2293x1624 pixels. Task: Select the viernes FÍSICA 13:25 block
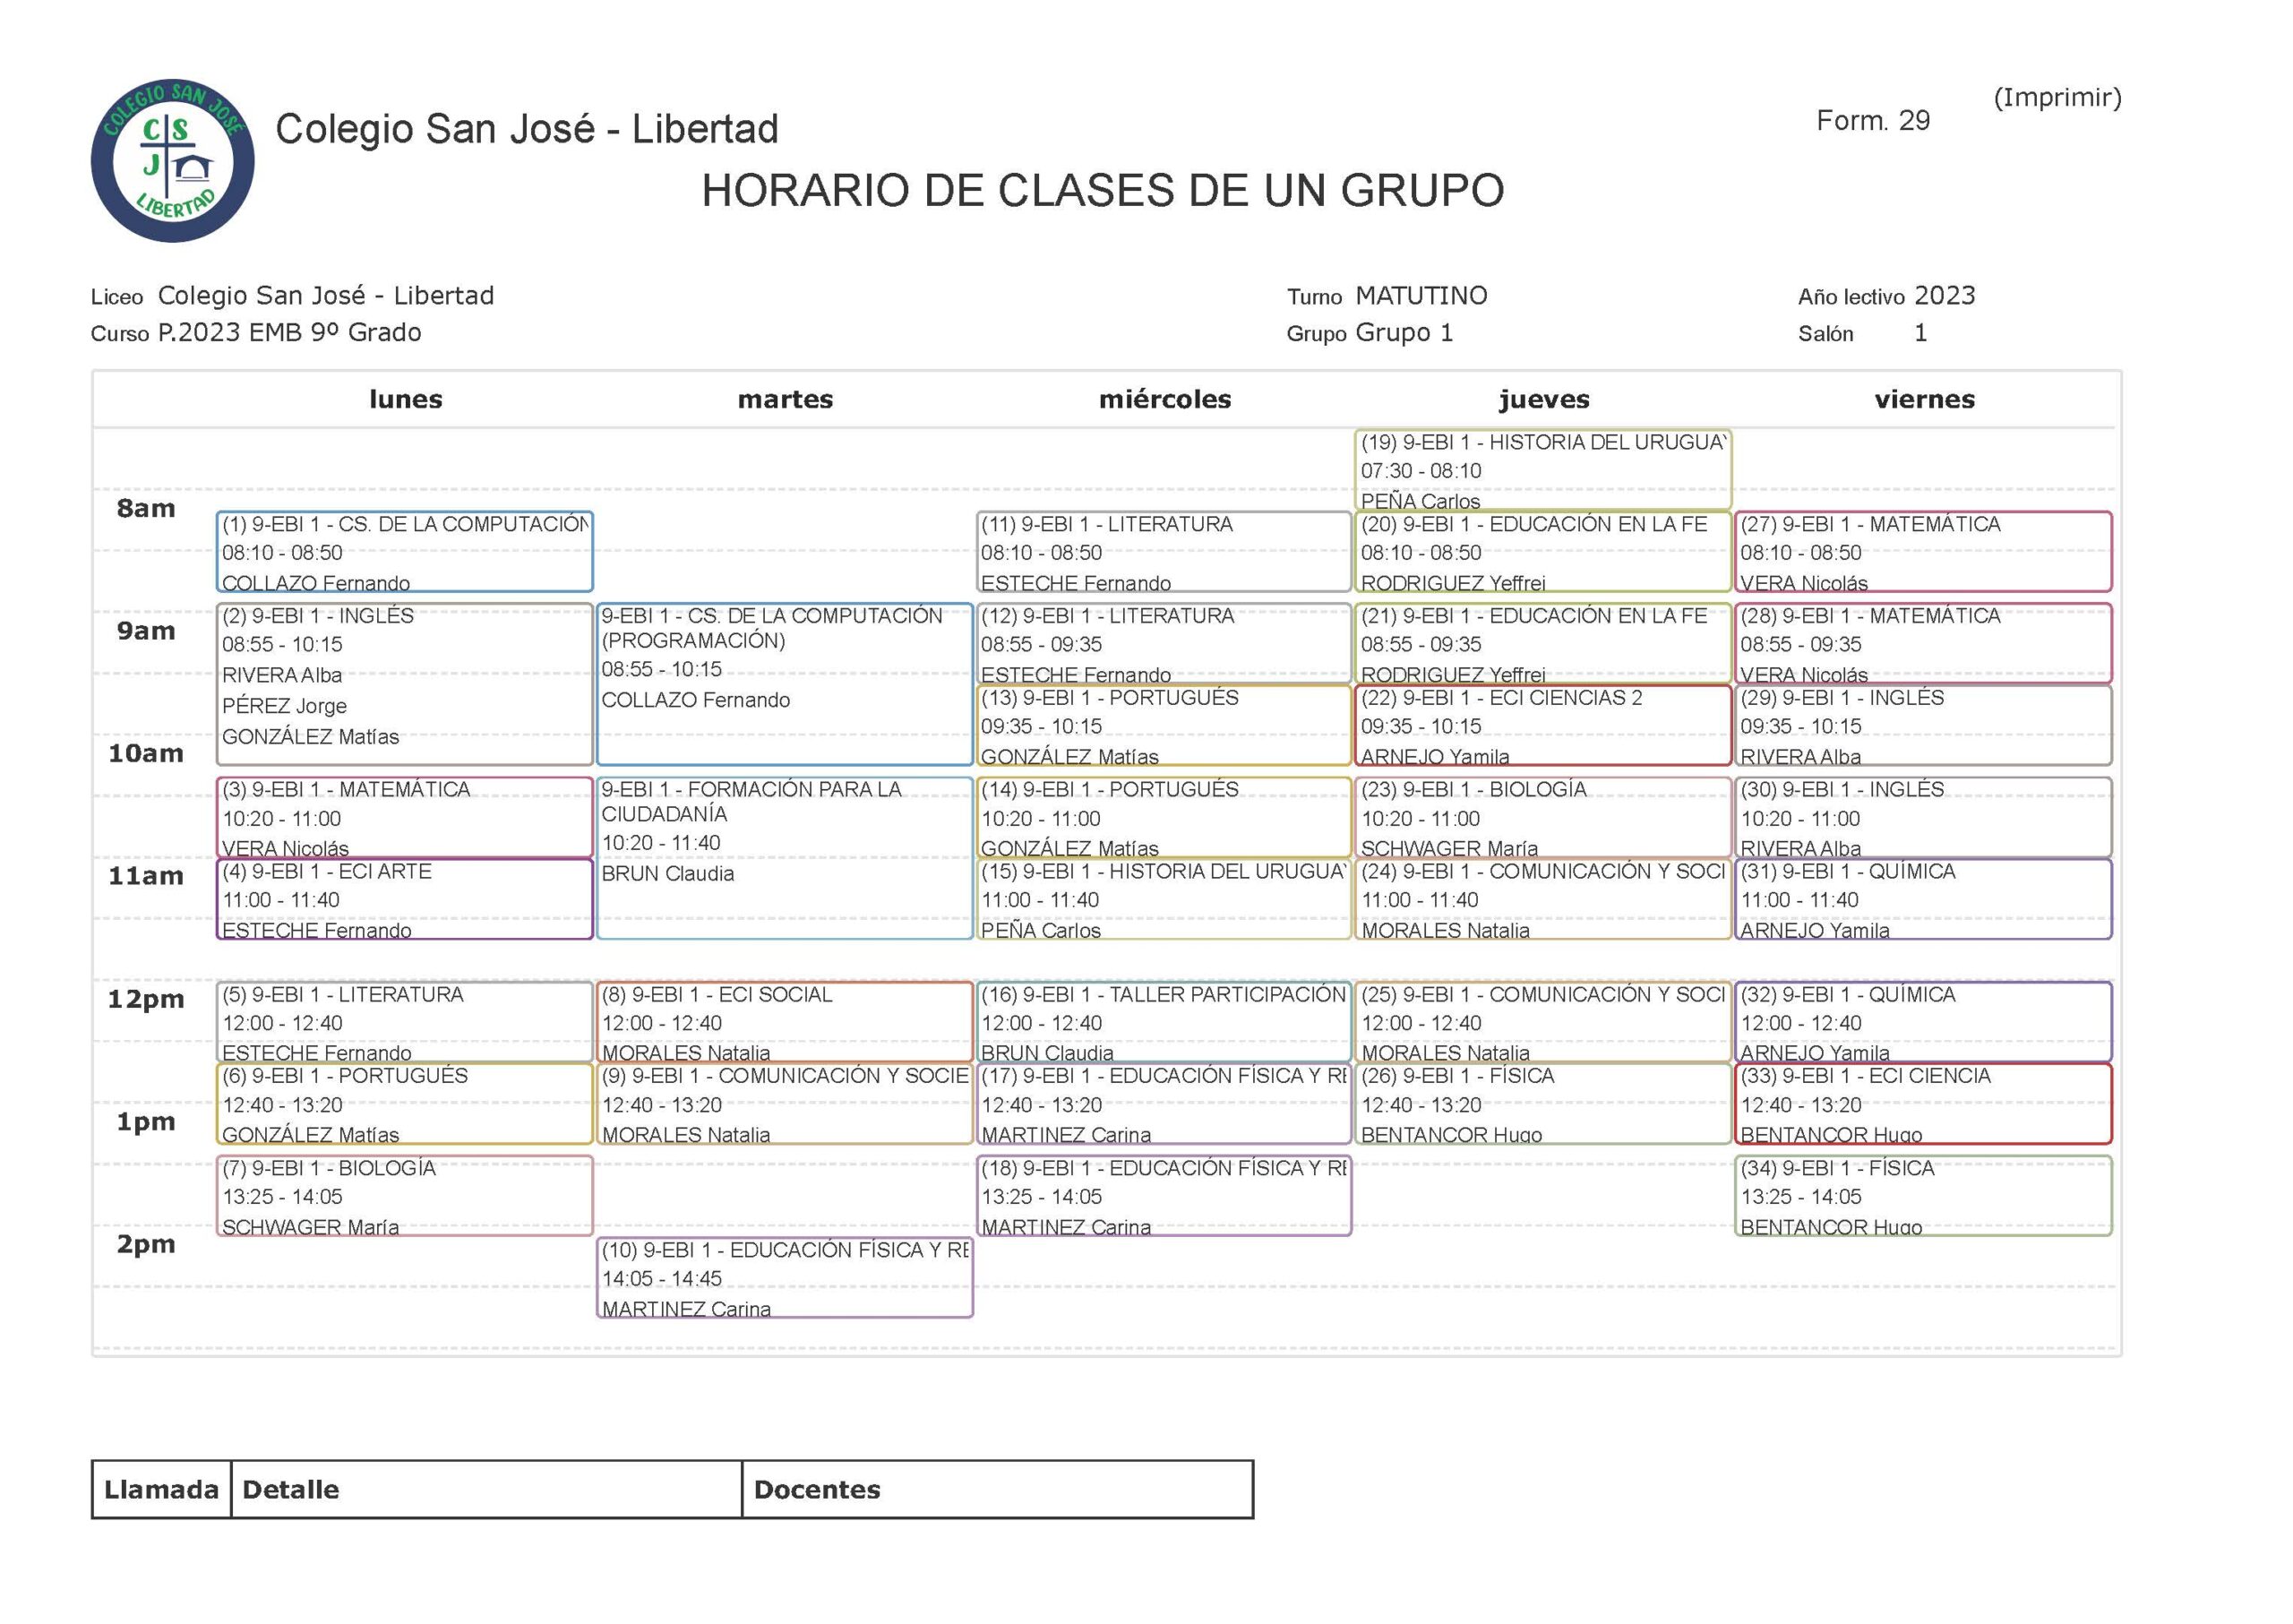click(1922, 1196)
